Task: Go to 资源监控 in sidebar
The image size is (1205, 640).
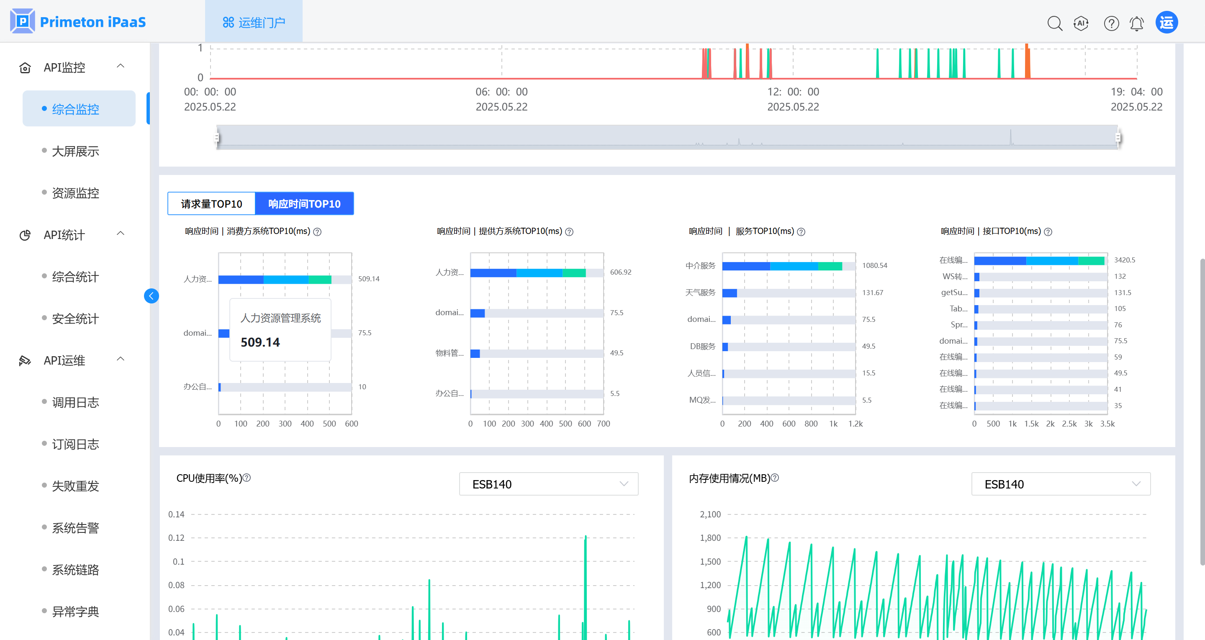Action: click(75, 193)
